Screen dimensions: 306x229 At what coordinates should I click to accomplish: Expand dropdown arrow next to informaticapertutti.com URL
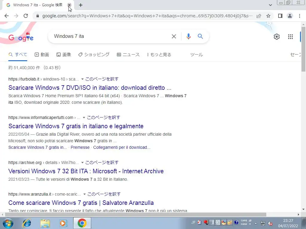click(84, 117)
